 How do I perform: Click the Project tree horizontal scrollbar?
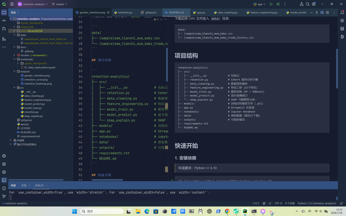(x=36, y=180)
